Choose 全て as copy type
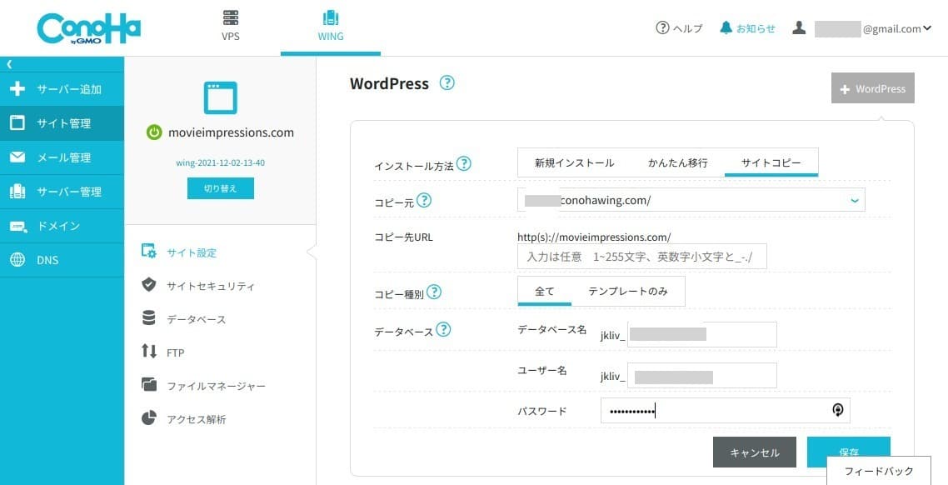Image resolution: width=948 pixels, height=485 pixels. (545, 292)
